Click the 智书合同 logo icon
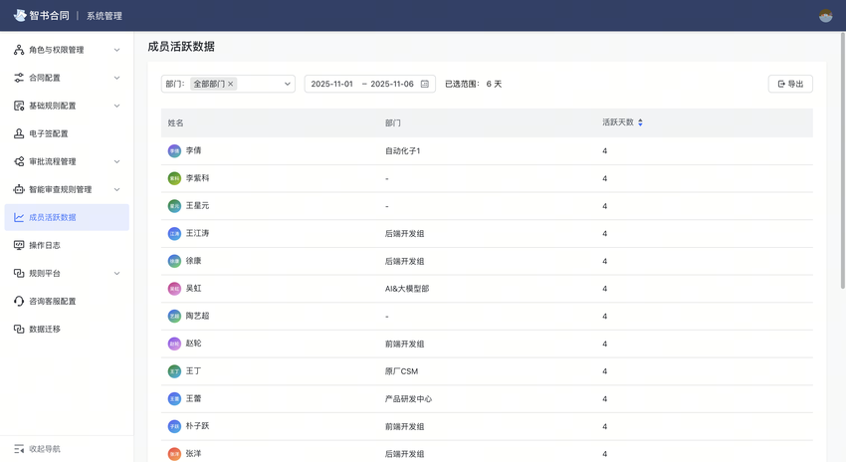 pyautogui.click(x=20, y=15)
